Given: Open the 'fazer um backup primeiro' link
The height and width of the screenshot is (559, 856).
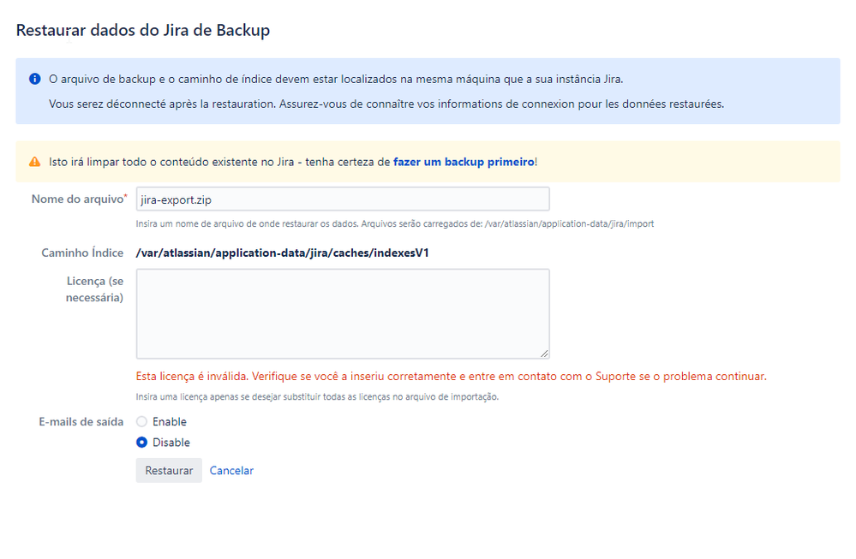Looking at the screenshot, I should click(x=464, y=162).
